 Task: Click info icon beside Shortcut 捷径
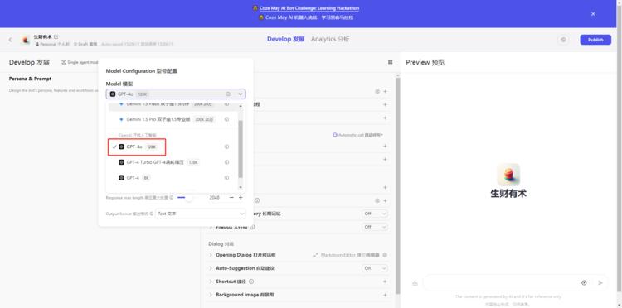(251, 282)
